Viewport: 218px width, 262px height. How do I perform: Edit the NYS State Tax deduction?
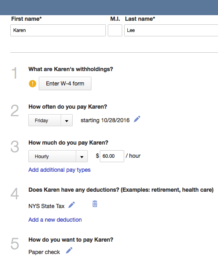[71, 205]
